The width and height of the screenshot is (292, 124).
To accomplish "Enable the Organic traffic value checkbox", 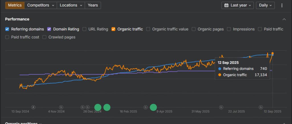I will click(x=148, y=29).
